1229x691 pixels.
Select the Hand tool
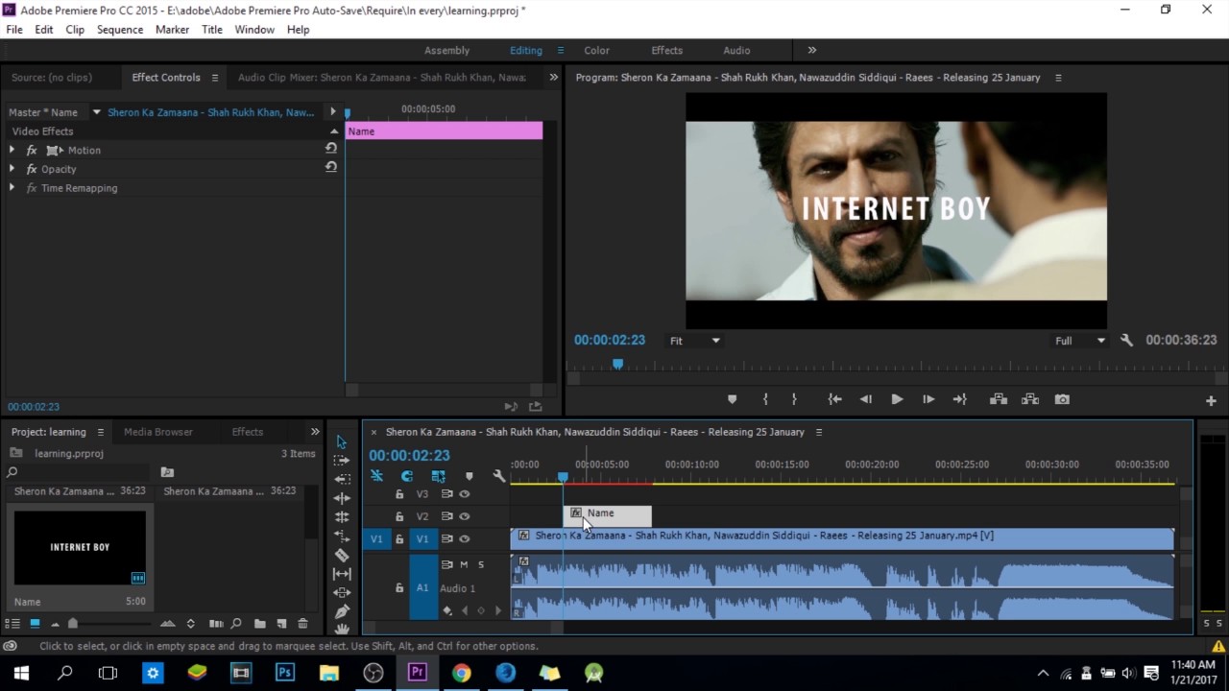click(x=342, y=629)
